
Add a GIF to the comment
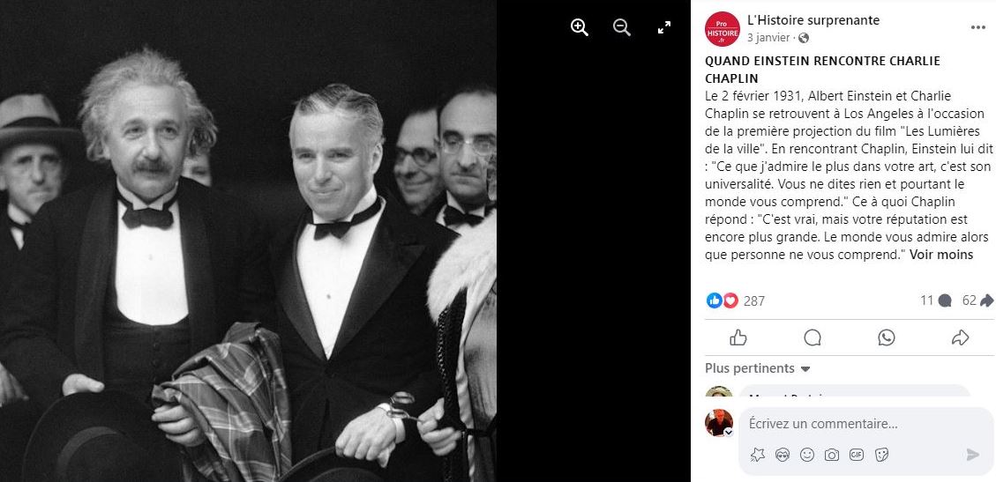pyautogui.click(x=857, y=455)
